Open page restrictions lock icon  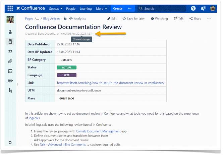pyautogui.click(x=65, y=18)
